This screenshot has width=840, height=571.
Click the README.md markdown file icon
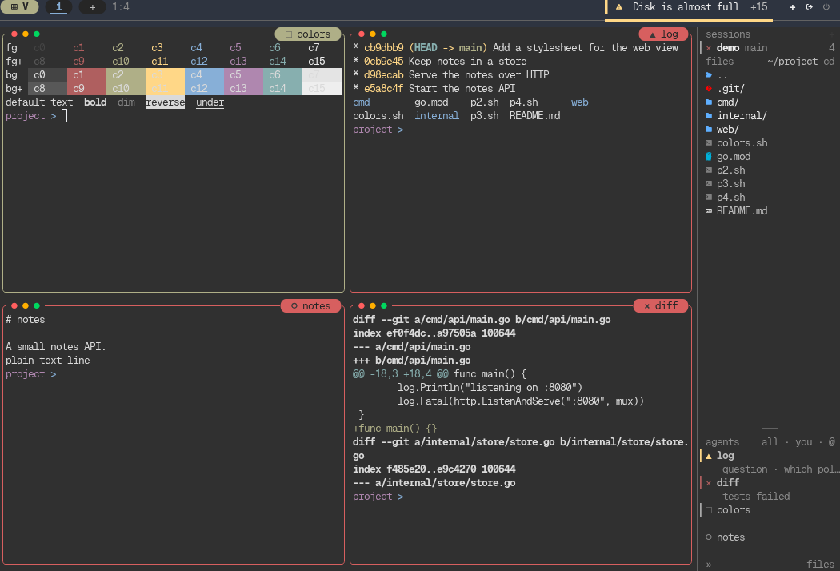click(x=708, y=211)
